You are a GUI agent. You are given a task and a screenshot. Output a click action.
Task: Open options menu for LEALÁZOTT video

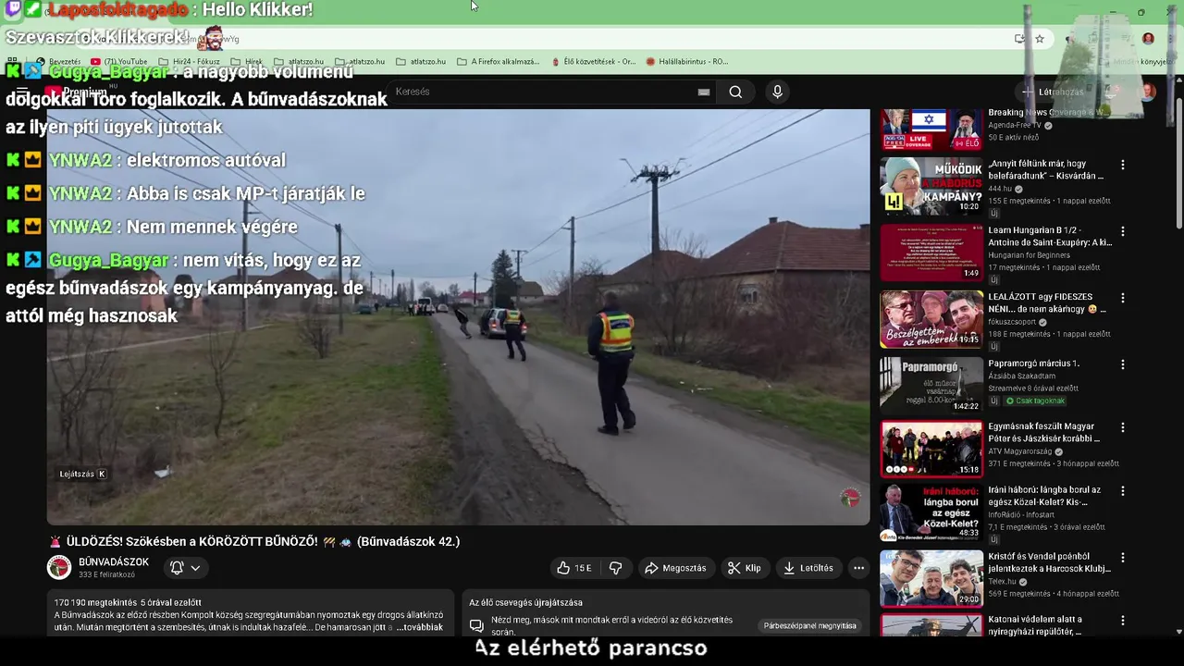tap(1123, 298)
